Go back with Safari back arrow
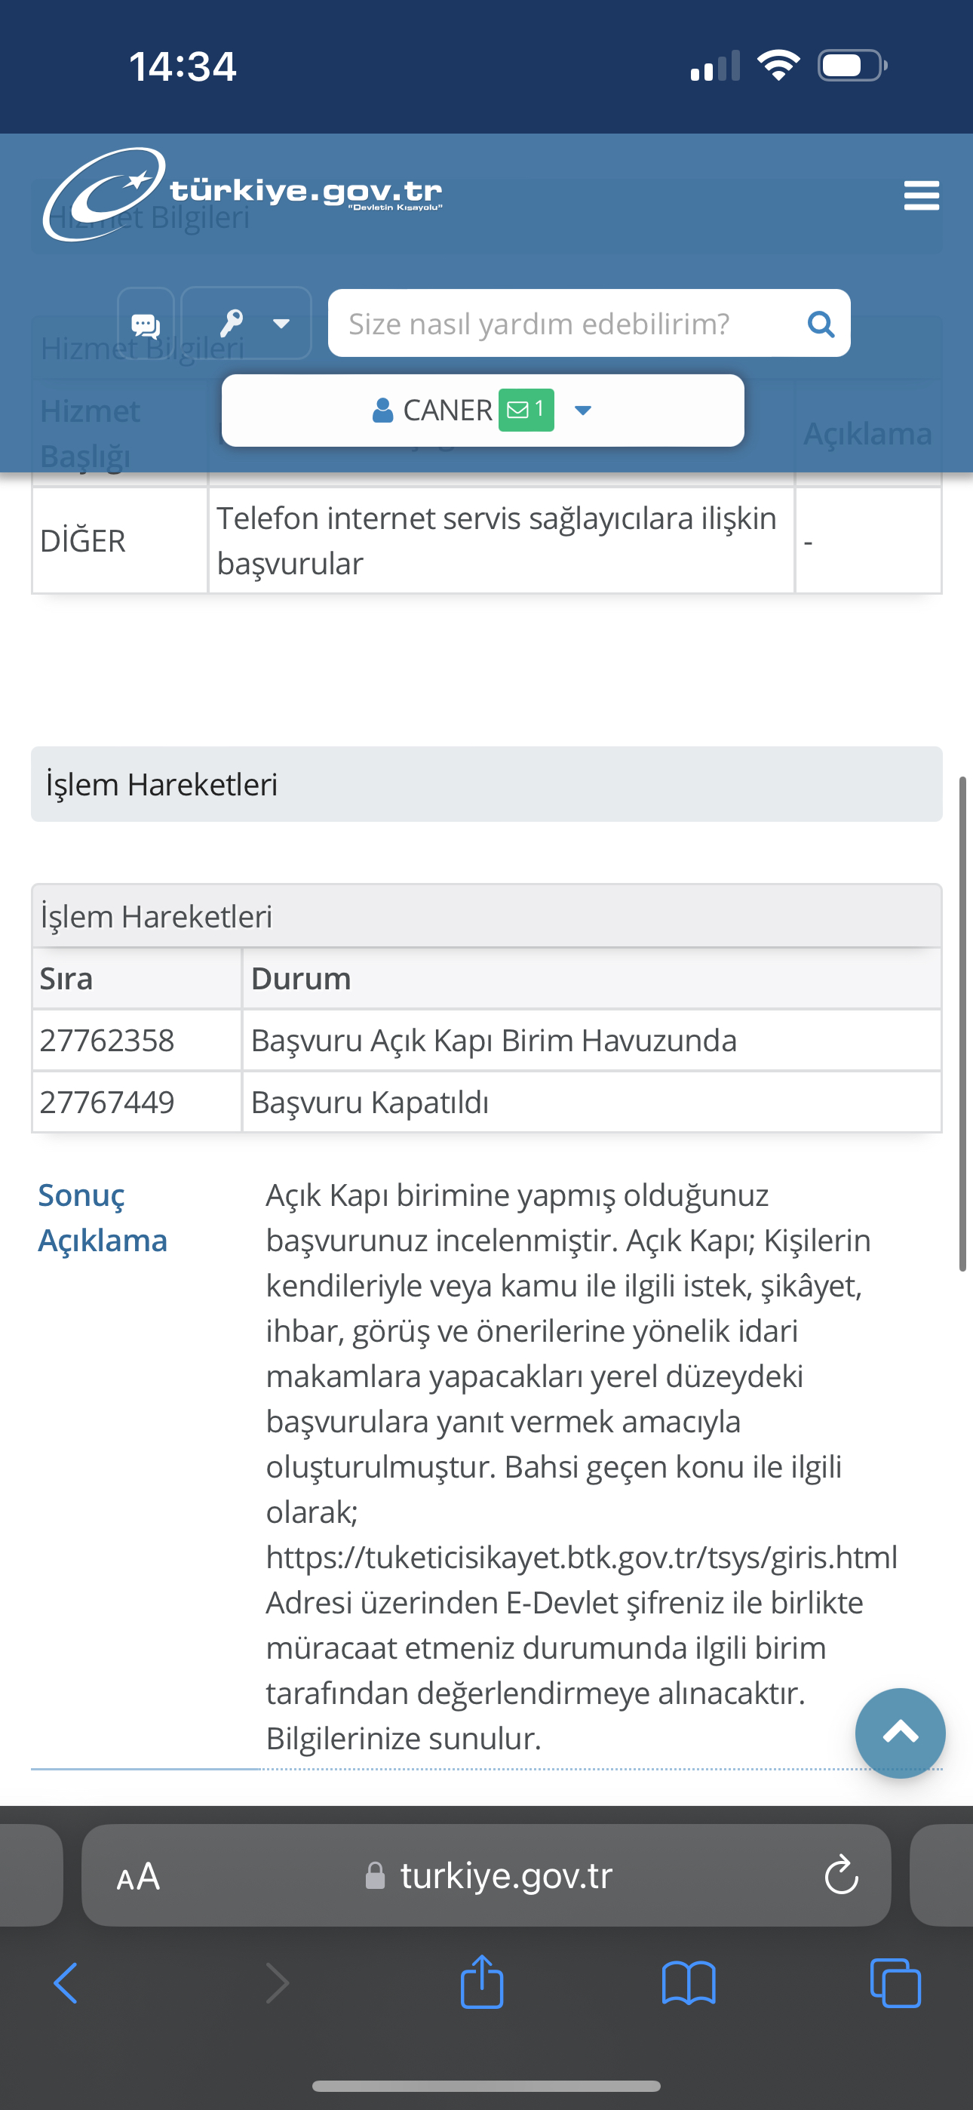 tap(66, 1983)
